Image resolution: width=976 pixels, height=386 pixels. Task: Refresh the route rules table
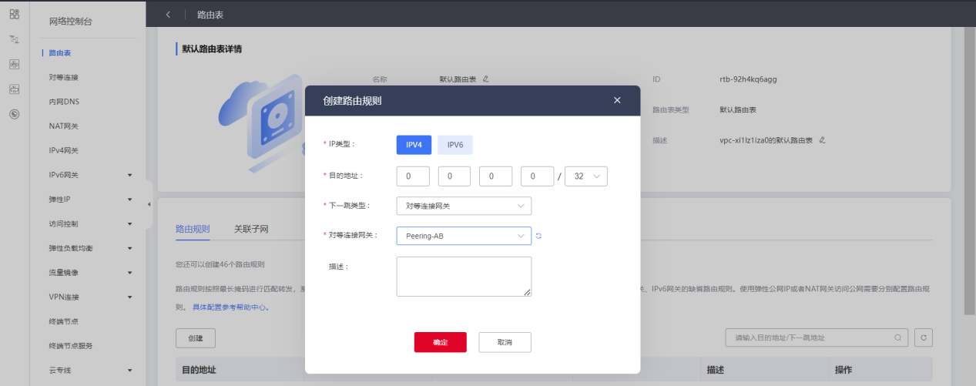click(923, 337)
